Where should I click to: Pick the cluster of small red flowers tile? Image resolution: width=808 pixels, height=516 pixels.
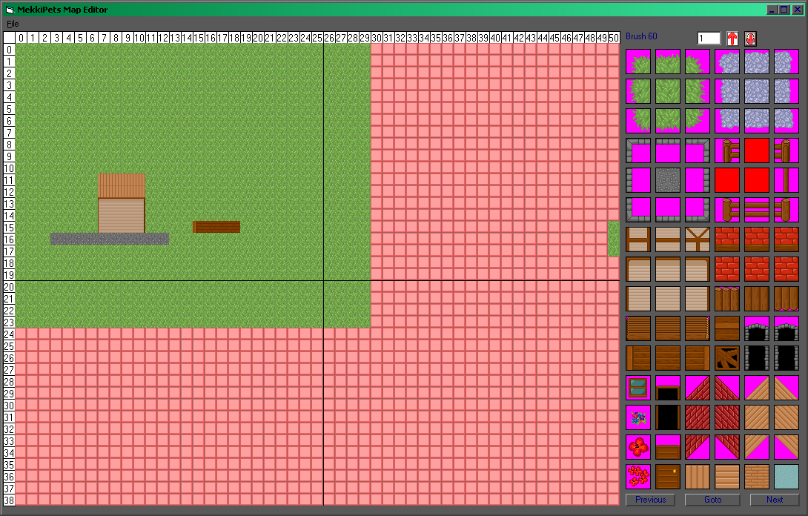(638, 477)
